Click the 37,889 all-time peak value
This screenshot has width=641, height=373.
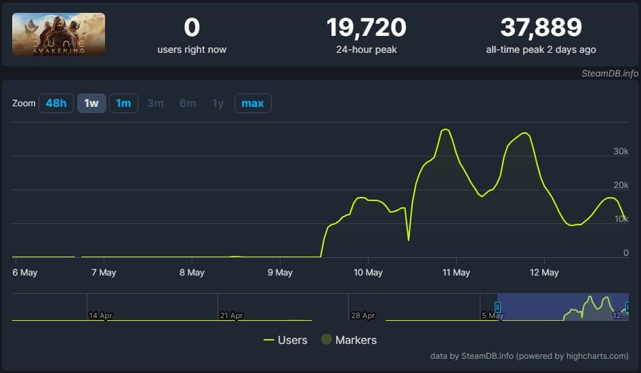(541, 27)
